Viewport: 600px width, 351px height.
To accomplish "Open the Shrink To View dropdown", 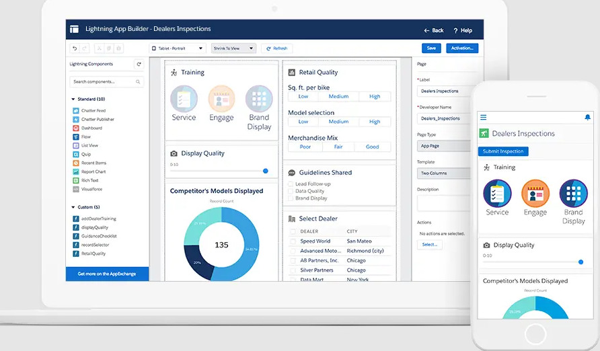I will [233, 48].
